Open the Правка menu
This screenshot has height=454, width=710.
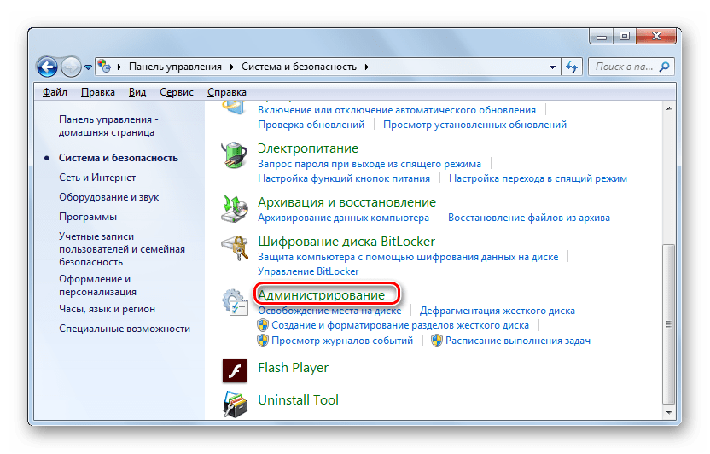[98, 92]
